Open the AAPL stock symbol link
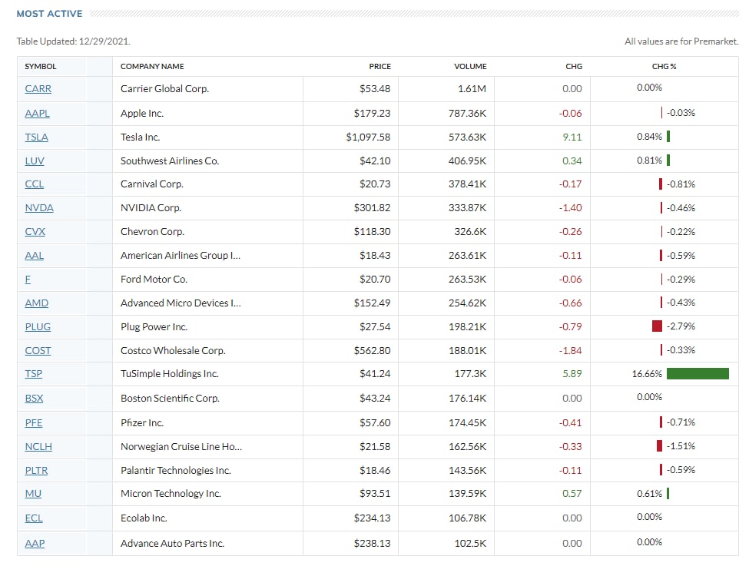This screenshot has width=749, height=566. (x=38, y=113)
